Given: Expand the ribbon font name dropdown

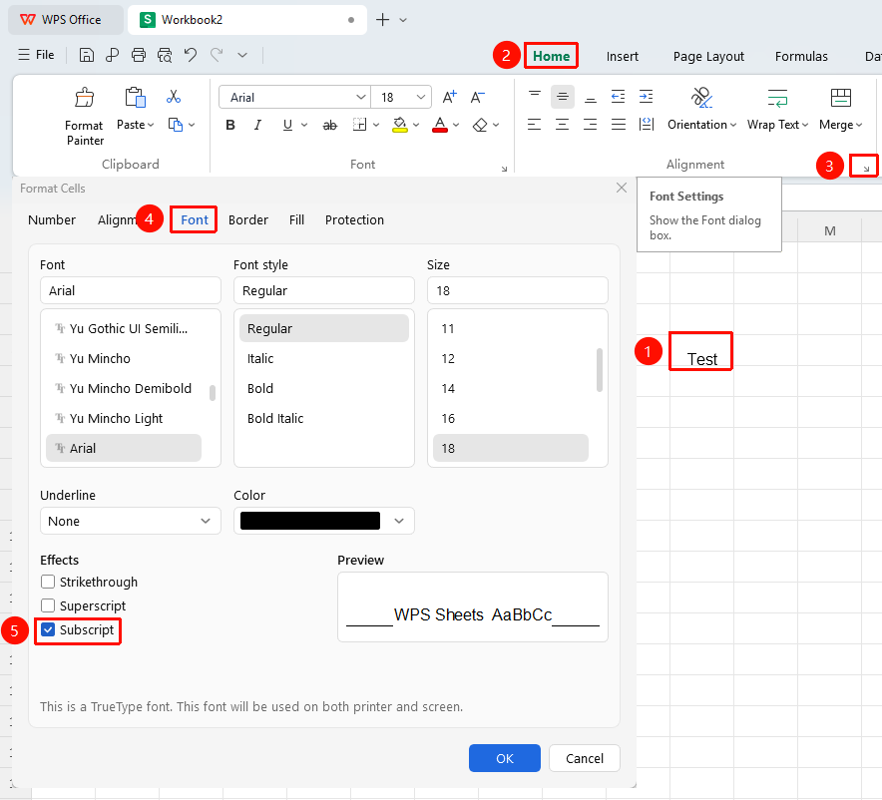Looking at the screenshot, I should click(x=361, y=98).
